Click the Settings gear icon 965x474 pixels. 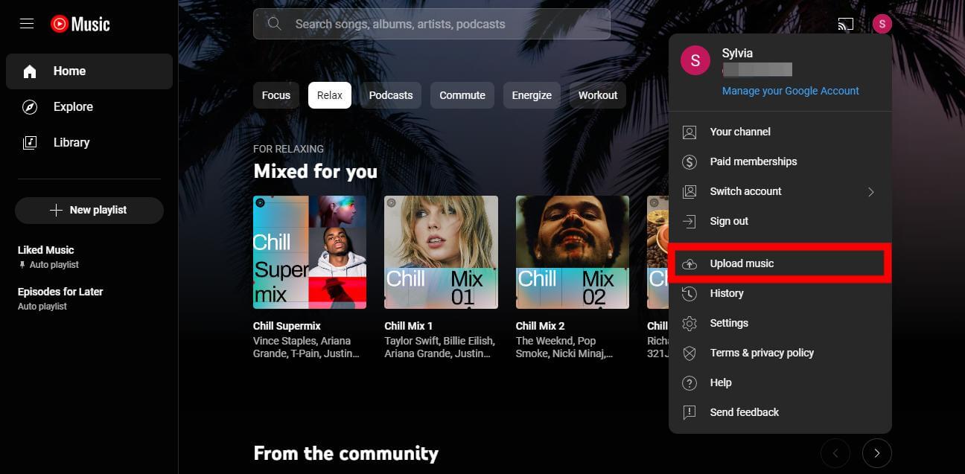click(689, 323)
